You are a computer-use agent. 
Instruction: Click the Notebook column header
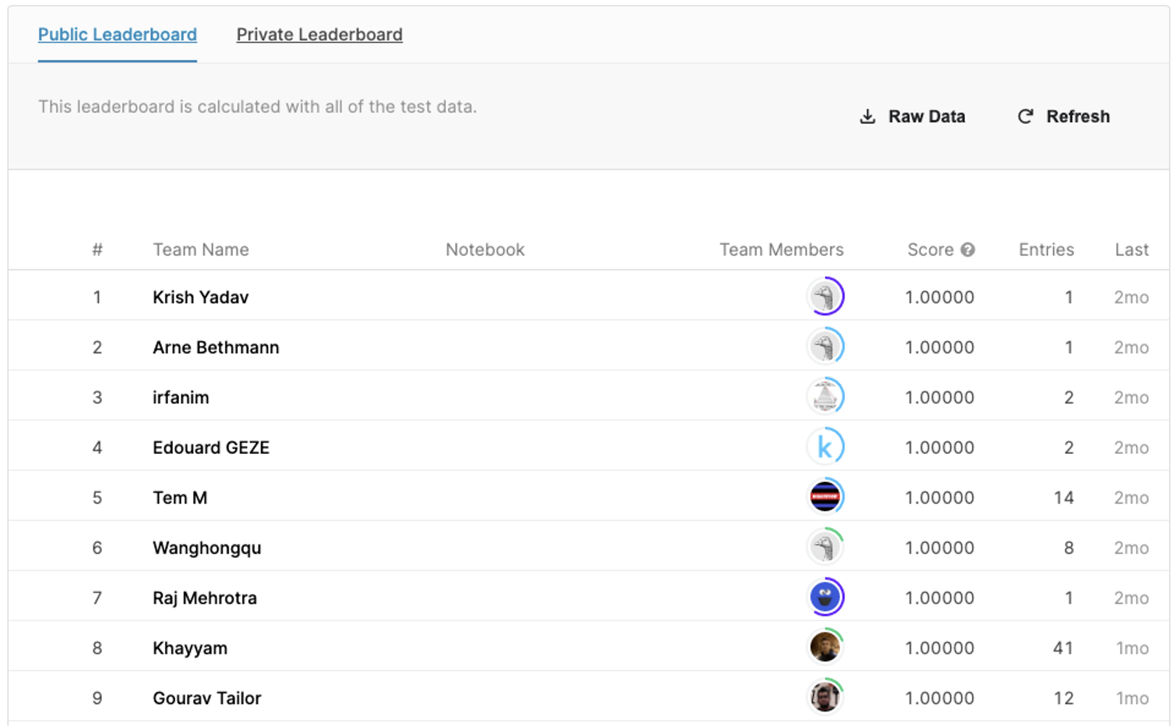485,249
